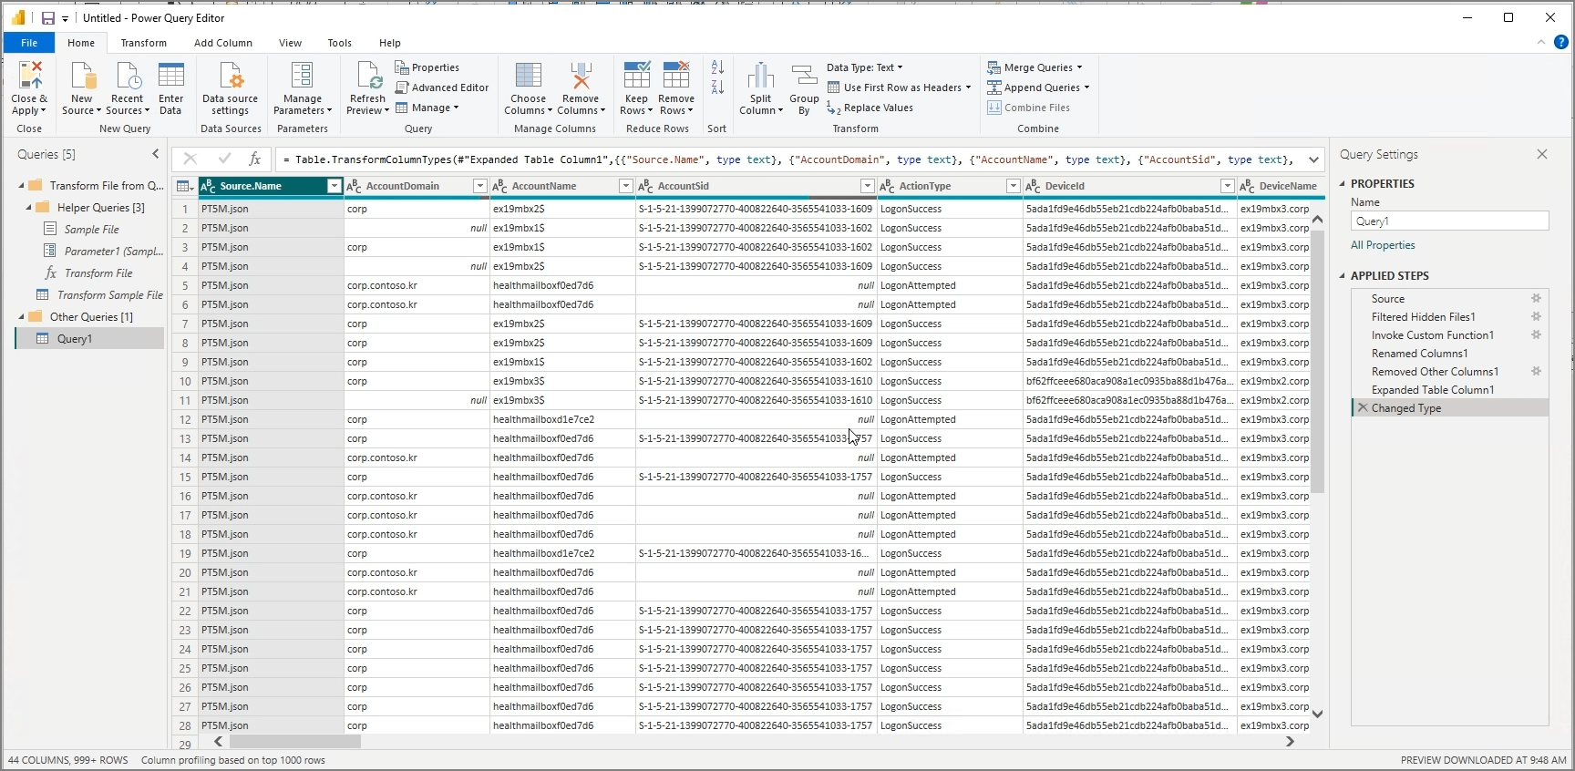Open Source step settings gear
This screenshot has width=1575, height=771.
[1536, 299]
